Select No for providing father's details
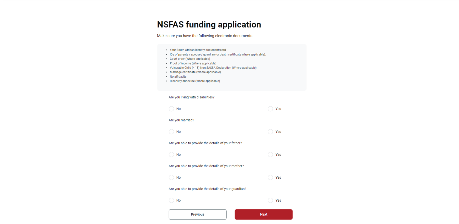459x224 pixels. (171, 155)
